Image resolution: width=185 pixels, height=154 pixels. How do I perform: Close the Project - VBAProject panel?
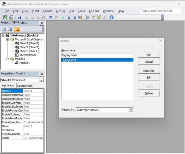pos(42,23)
